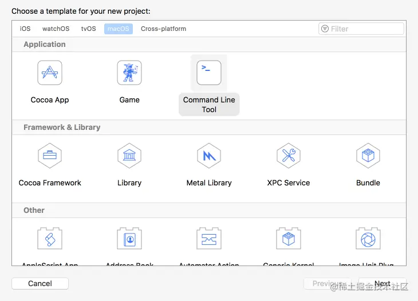Image resolution: width=418 pixels, height=301 pixels.
Task: Choose the Library building icon
Action: pyautogui.click(x=129, y=156)
